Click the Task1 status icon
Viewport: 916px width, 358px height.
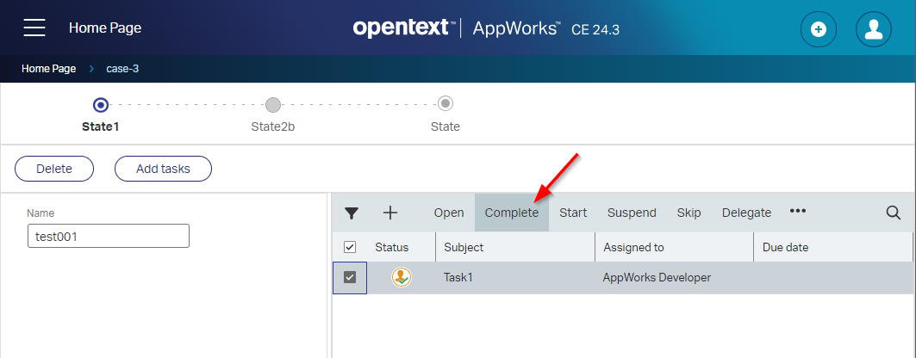401,277
